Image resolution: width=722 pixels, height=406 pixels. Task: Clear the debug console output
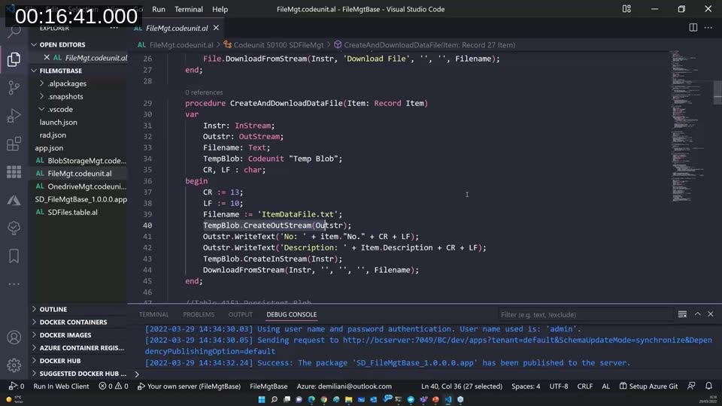(x=682, y=314)
